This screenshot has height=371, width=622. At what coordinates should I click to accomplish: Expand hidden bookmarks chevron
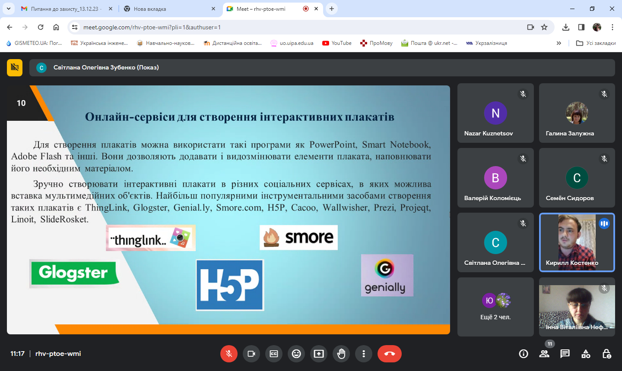pyautogui.click(x=559, y=43)
